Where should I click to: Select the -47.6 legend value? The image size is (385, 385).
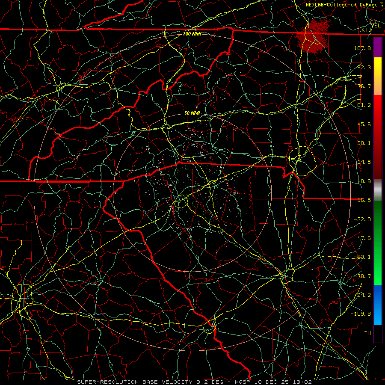pyautogui.click(x=362, y=238)
